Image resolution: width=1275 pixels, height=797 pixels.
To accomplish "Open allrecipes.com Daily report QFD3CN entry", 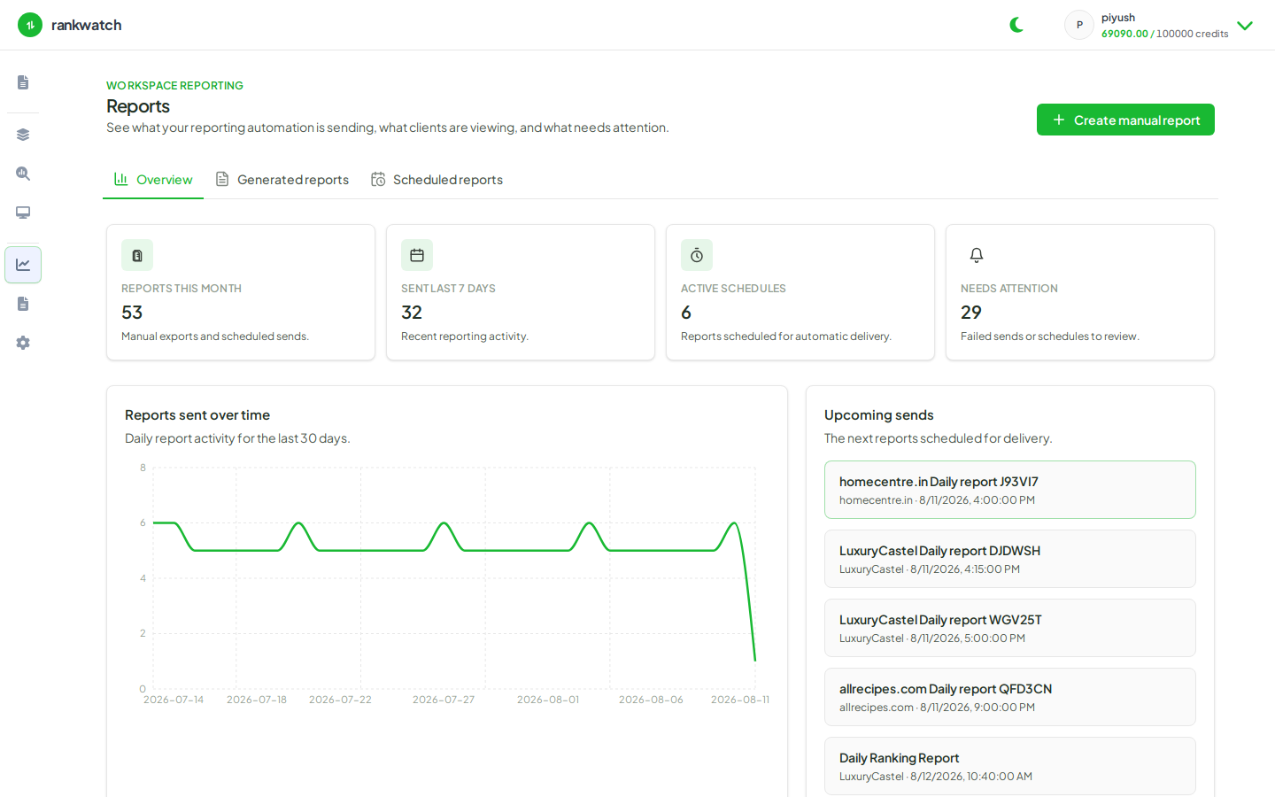I will (x=1010, y=697).
